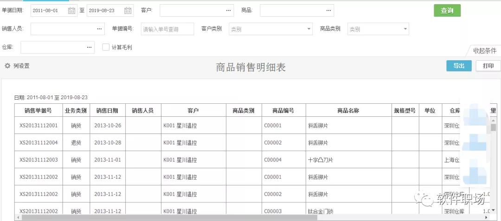Enable the 计算毛利 checkbox
Image resolution: width=501 pixels, height=221 pixels.
106,47
